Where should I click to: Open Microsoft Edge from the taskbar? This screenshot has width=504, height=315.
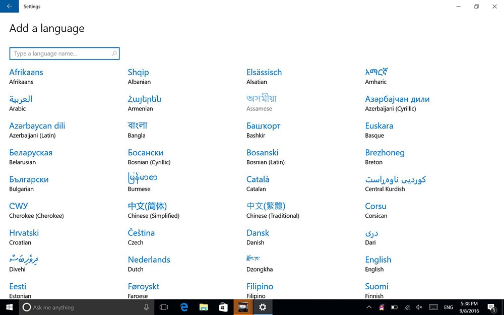184,307
